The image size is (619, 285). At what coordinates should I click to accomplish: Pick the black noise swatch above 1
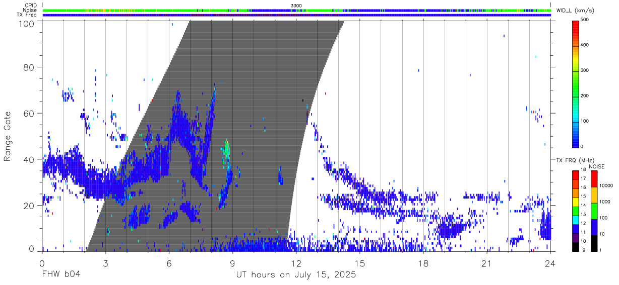pos(594,243)
